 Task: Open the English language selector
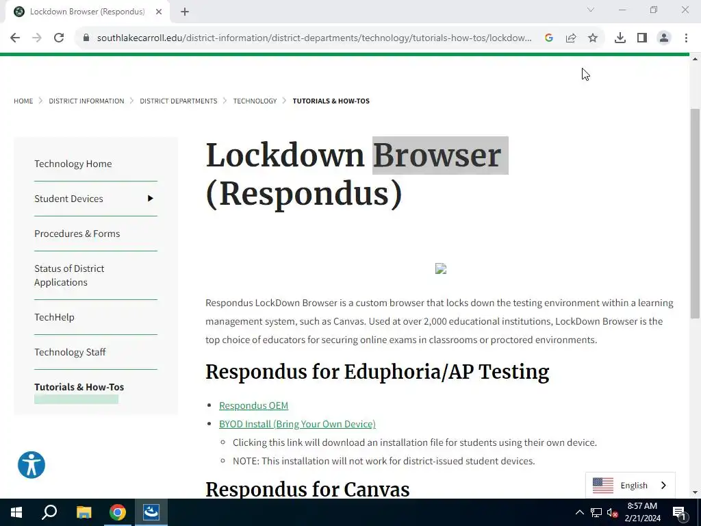[630, 486]
